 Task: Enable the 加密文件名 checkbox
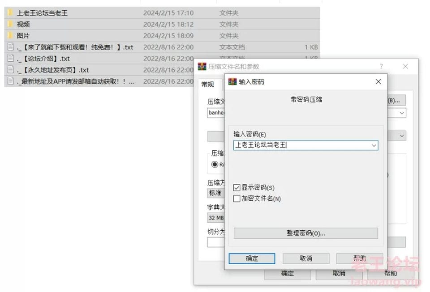click(236, 199)
